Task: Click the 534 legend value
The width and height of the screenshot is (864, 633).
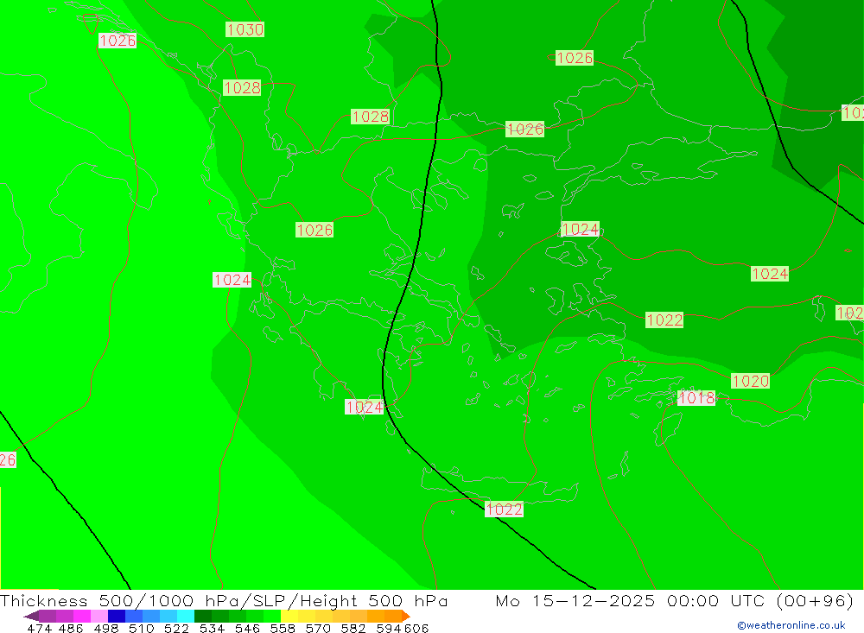Action: (x=213, y=629)
